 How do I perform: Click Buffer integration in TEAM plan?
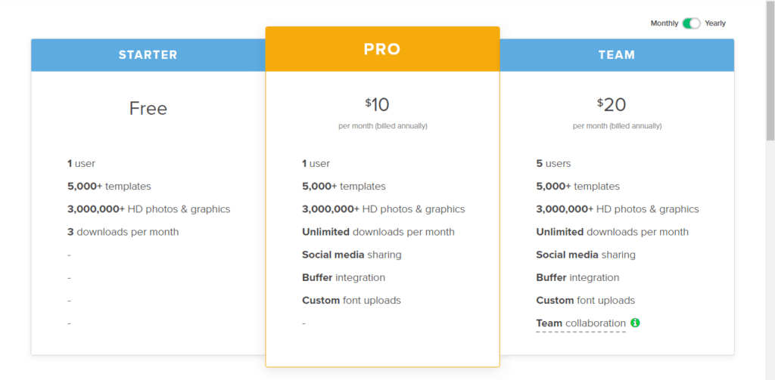click(577, 277)
